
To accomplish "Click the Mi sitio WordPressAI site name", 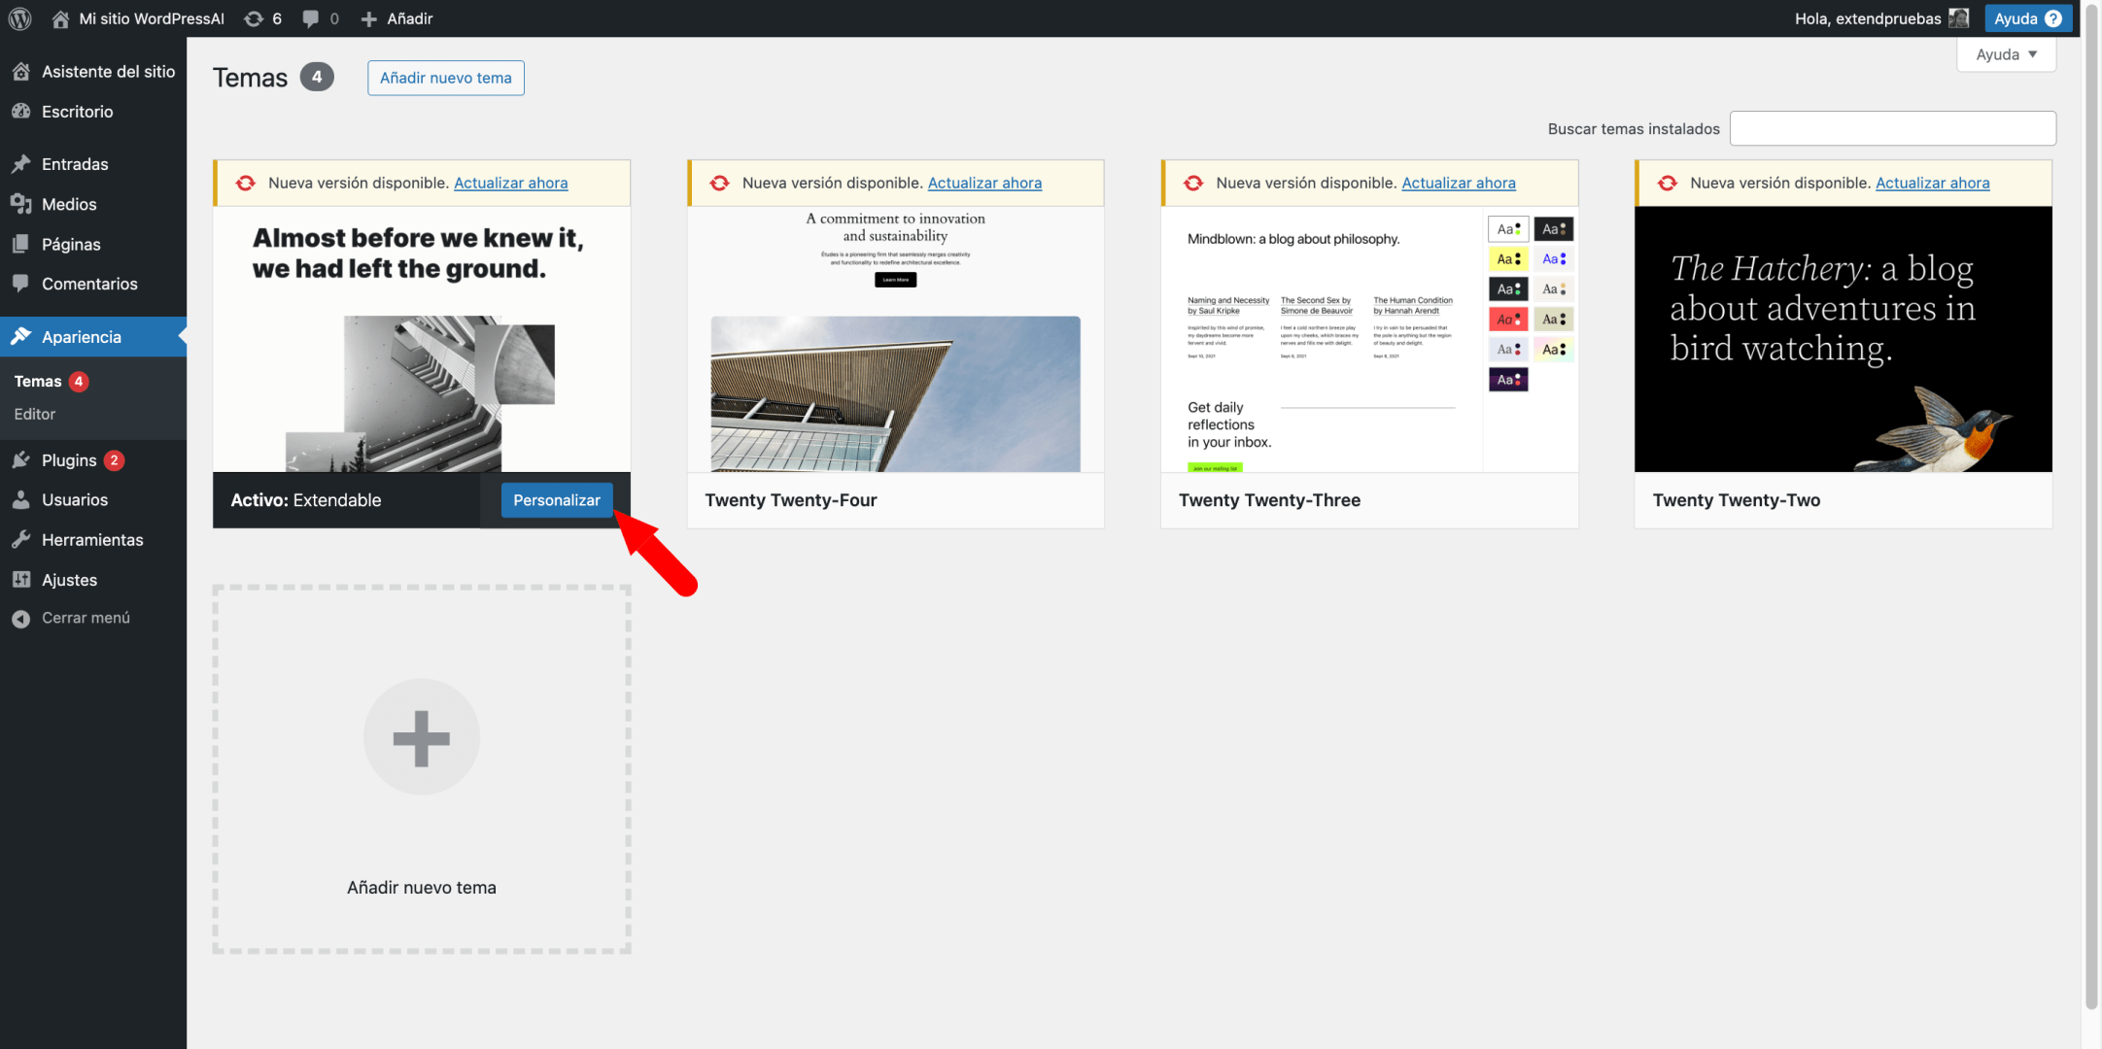I will pos(152,18).
